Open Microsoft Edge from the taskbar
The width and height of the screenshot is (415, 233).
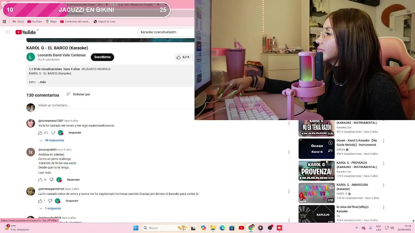[x=222, y=228]
